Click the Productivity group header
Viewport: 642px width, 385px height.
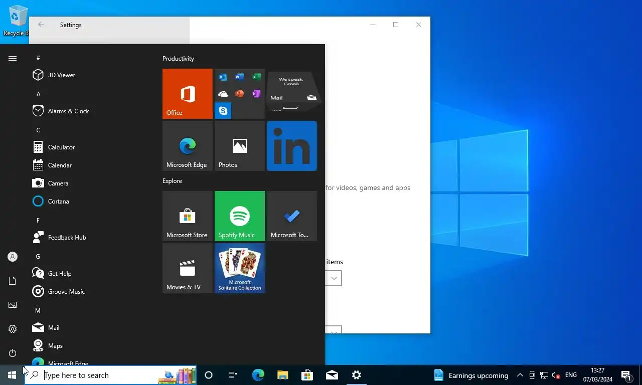click(x=178, y=59)
